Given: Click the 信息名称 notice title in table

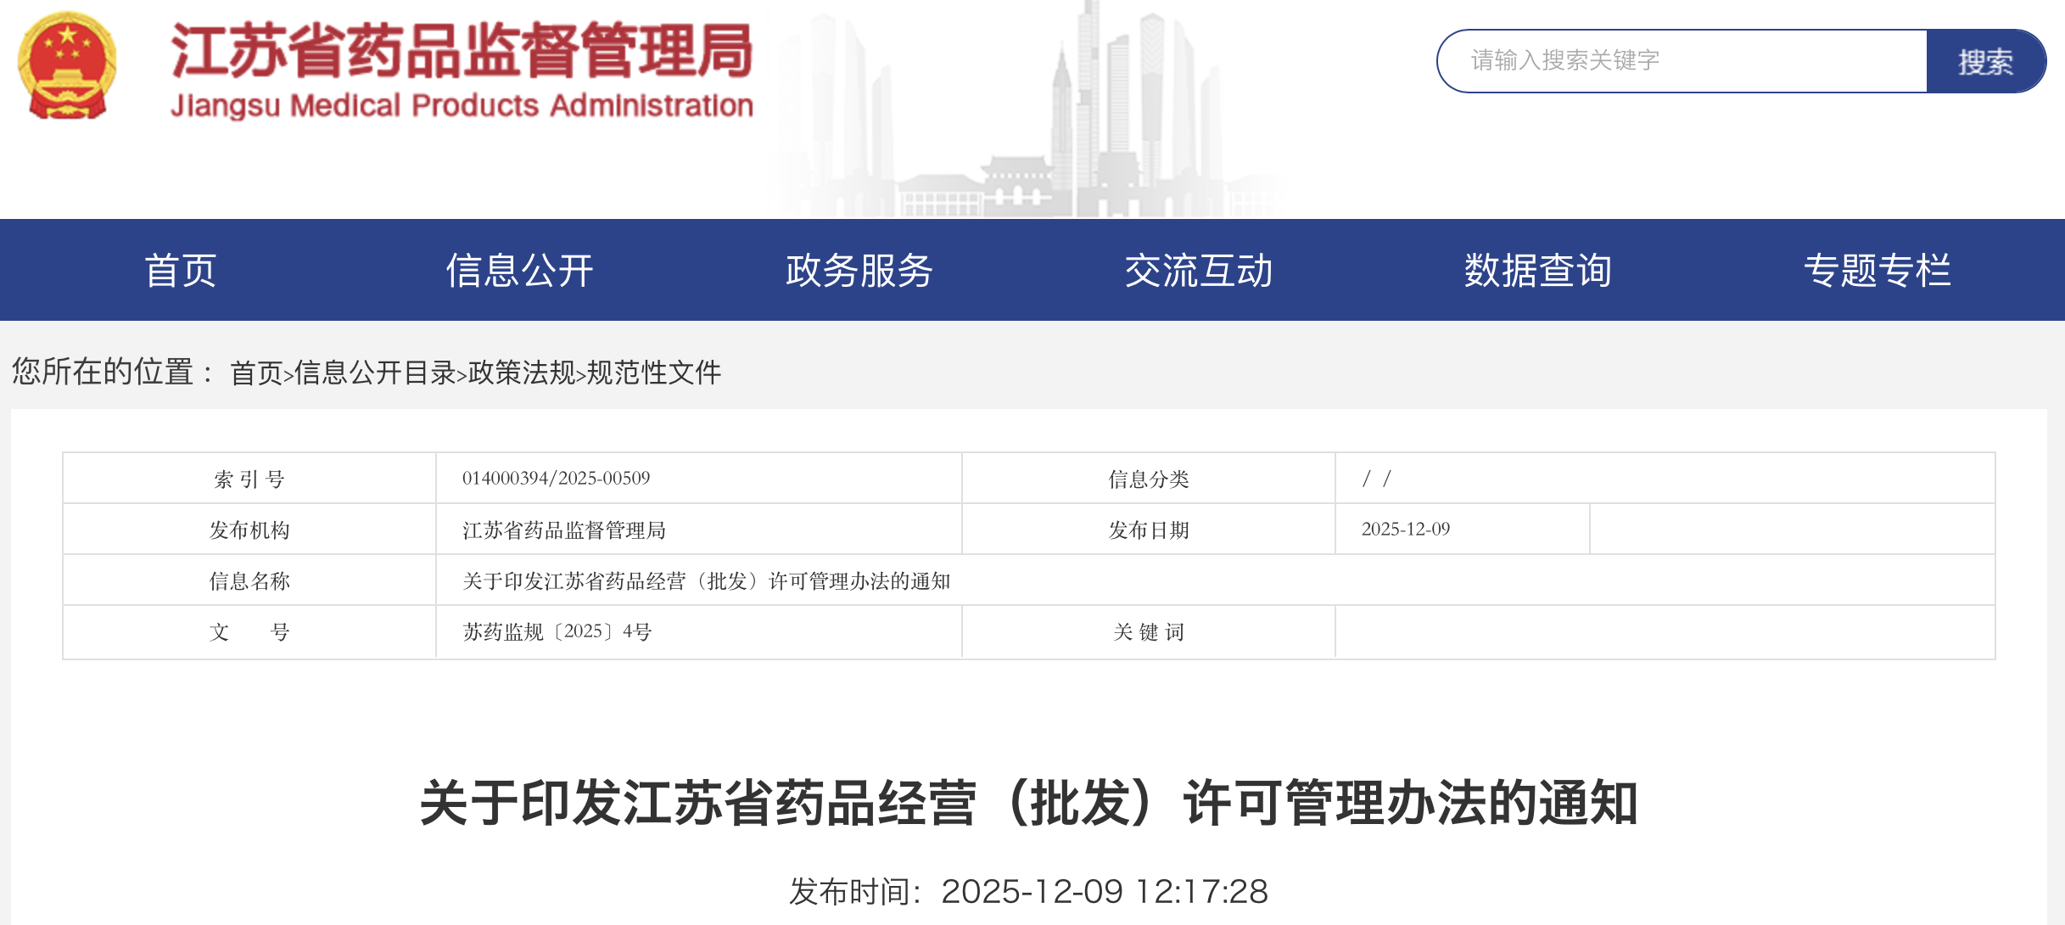Looking at the screenshot, I should (706, 581).
